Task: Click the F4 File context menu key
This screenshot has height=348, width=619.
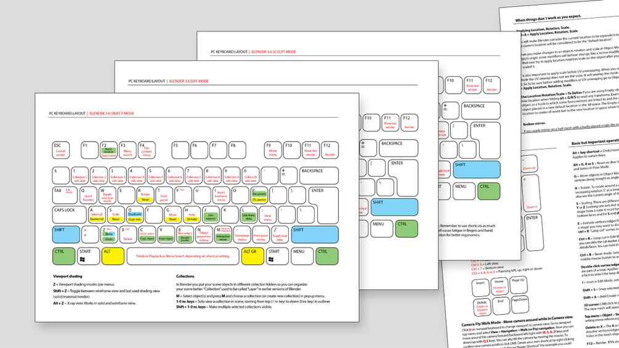Action: coord(147,150)
